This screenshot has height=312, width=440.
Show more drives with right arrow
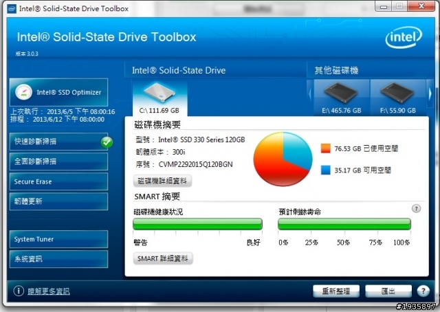tap(430, 94)
